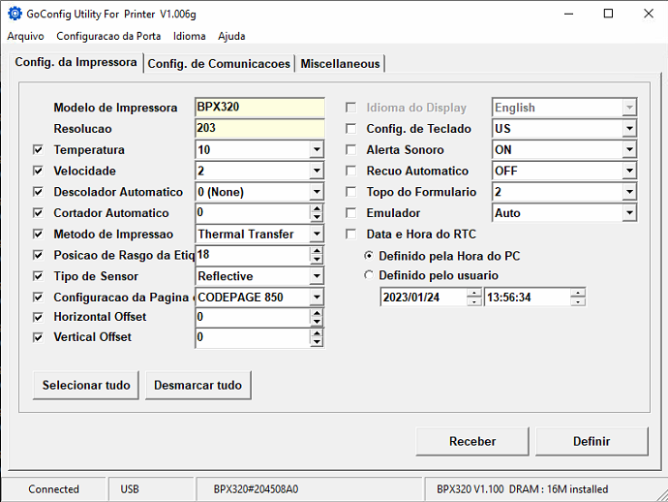Open the Ajuda menu
The image size is (668, 502).
coord(231,36)
